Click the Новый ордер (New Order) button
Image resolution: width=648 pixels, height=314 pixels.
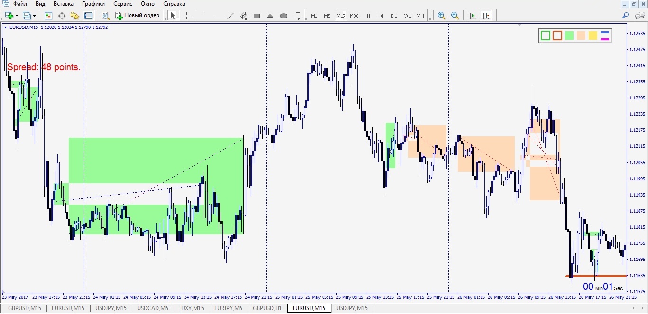pyautogui.click(x=138, y=16)
